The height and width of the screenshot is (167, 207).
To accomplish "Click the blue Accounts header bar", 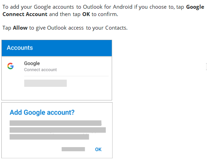I will [x=57, y=48].
